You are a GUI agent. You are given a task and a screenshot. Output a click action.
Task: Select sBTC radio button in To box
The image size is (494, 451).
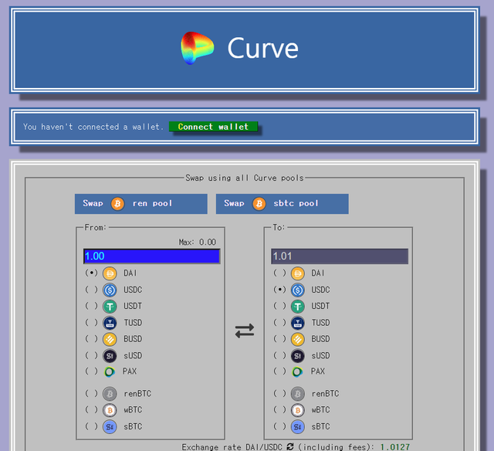[279, 426]
